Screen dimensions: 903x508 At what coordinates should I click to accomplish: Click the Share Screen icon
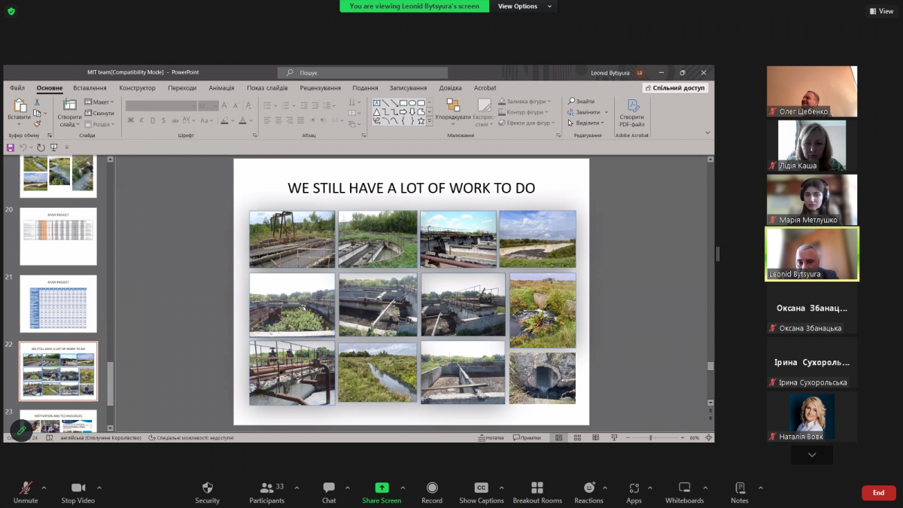click(382, 488)
